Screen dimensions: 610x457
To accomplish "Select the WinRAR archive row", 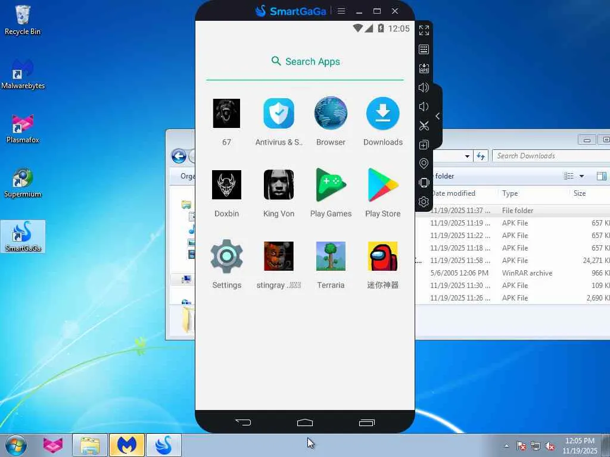I will point(512,273).
